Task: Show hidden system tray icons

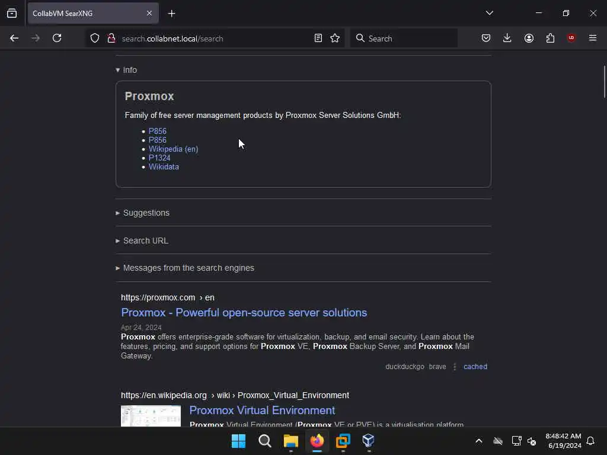Action: (x=479, y=441)
